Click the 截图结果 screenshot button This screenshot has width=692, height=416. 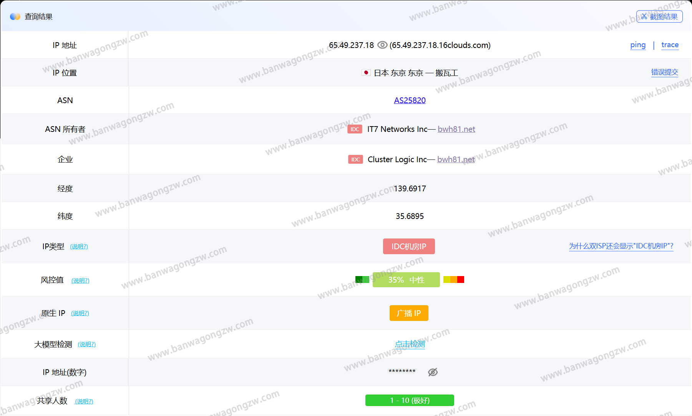[x=659, y=16]
